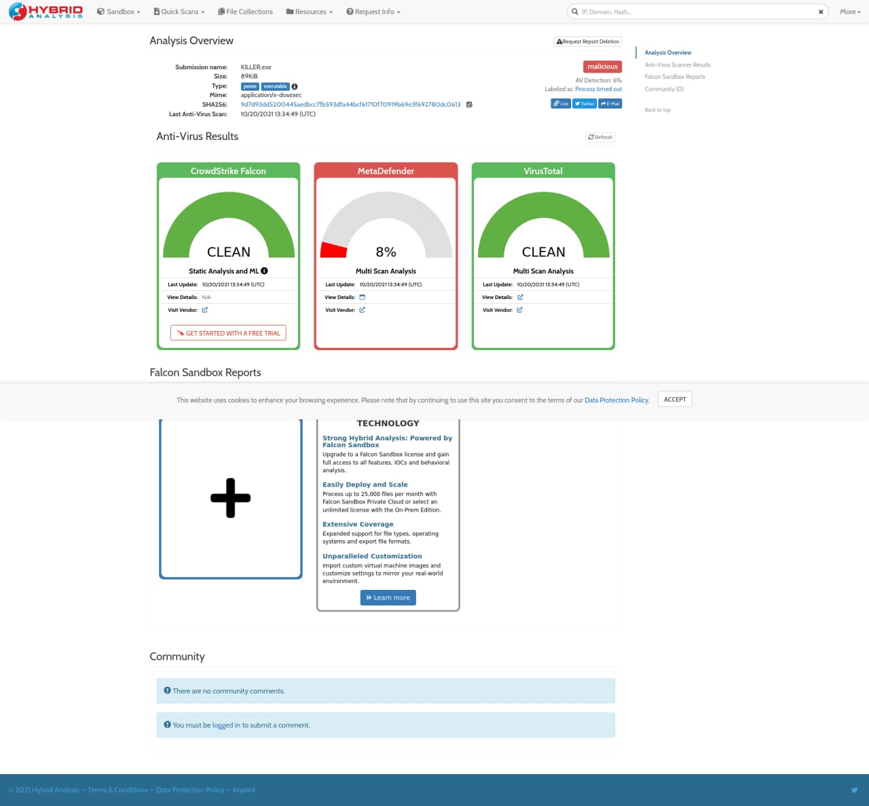Click Request Report Deletion button
Image resolution: width=869 pixels, height=806 pixels.
(x=588, y=41)
